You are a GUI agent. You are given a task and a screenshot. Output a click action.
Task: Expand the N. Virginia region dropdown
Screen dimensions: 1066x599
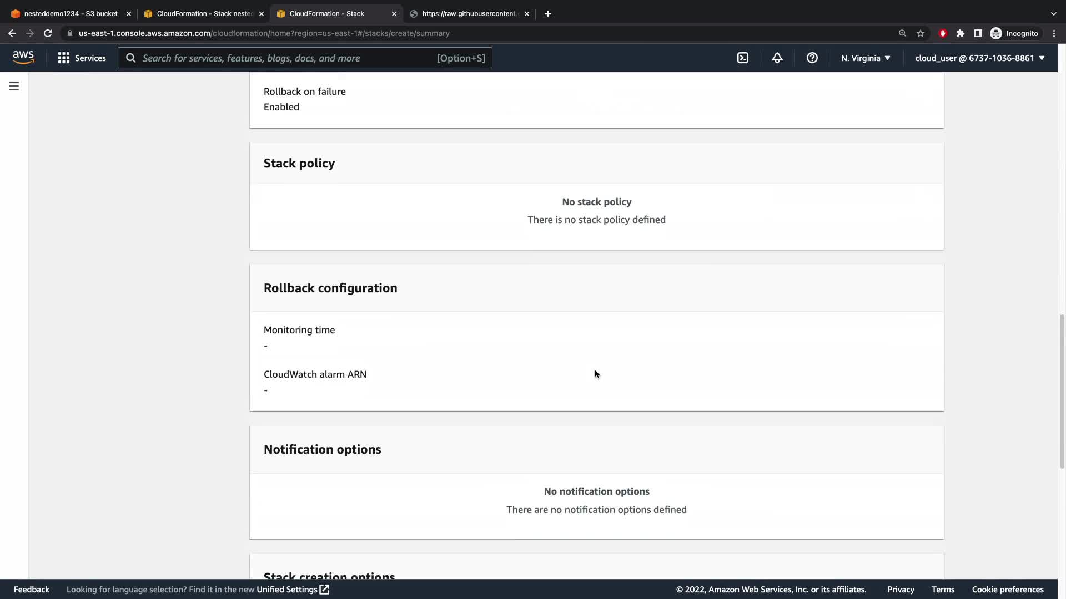coord(866,58)
